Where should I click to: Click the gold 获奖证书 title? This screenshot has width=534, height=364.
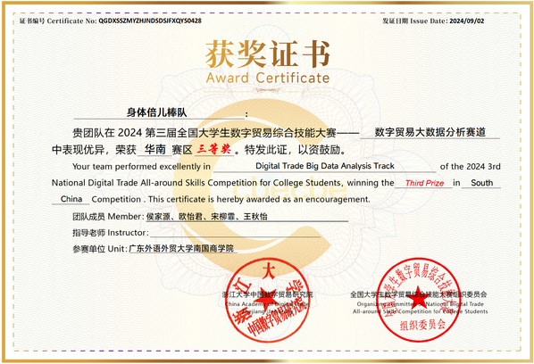[268, 54]
